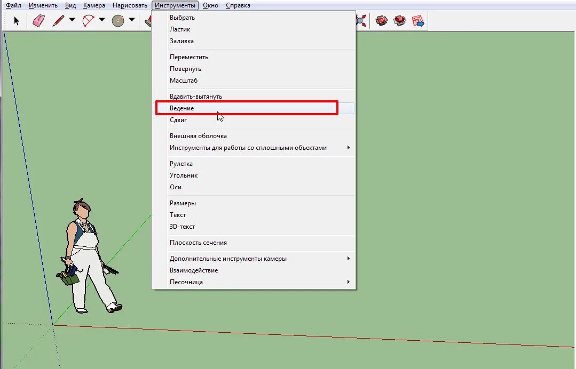Select Вдавить-вытянуть menu entry

coord(254,97)
